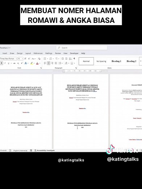Open the Help tab
142x189 pixels.
(x=83, y=53)
